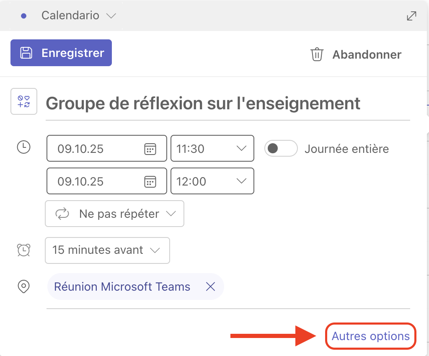Remove Réunion Microsoft Teams with X icon
429x356 pixels.
click(210, 286)
